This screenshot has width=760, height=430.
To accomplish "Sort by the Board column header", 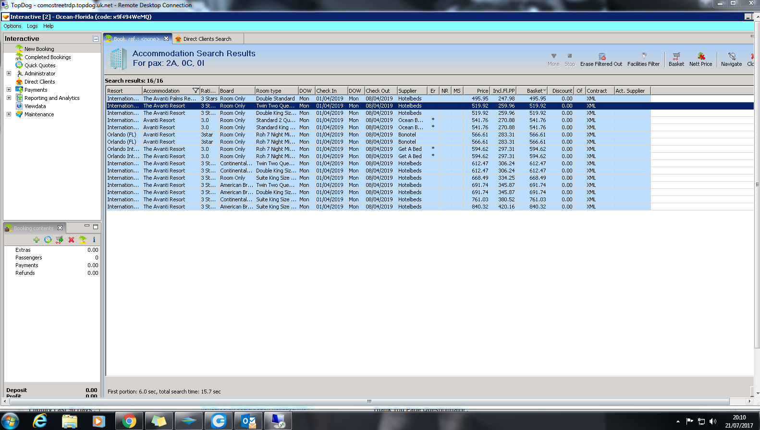I will 237,91.
